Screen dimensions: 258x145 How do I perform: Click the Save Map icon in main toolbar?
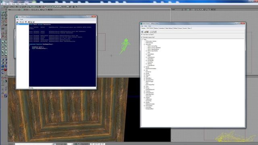point(7,7)
